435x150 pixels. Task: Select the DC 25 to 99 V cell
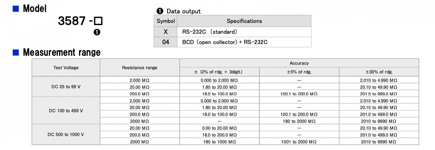point(66,87)
